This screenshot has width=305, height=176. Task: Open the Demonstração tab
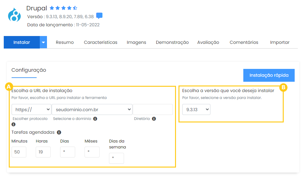pyautogui.click(x=172, y=42)
